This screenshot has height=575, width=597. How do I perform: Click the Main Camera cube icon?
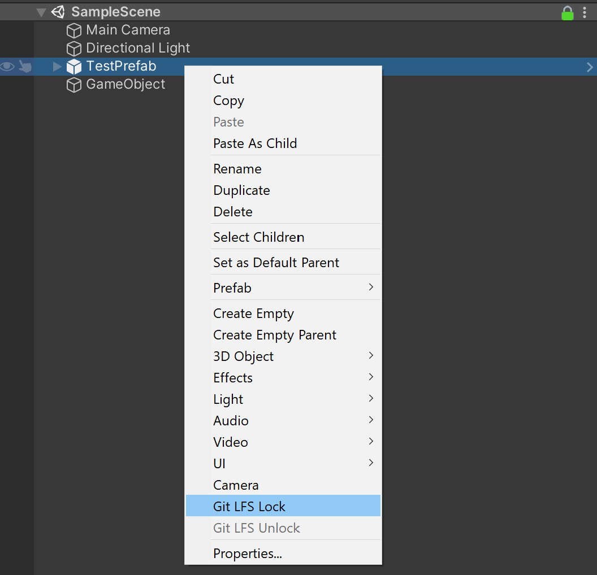[74, 31]
